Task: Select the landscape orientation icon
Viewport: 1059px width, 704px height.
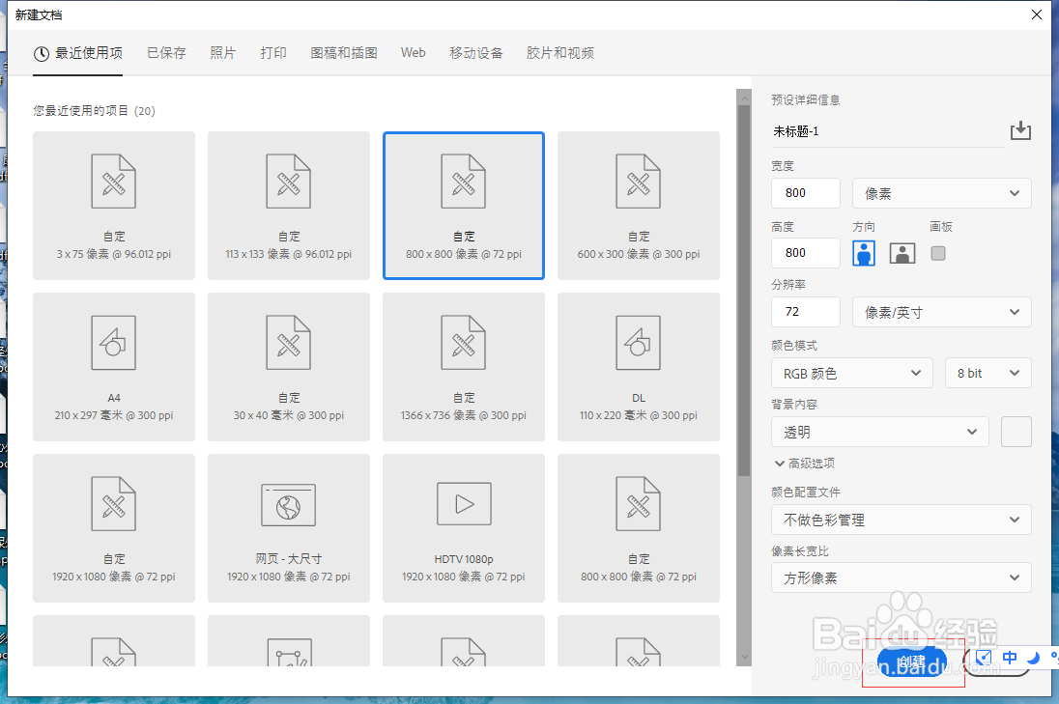Action: coord(902,252)
